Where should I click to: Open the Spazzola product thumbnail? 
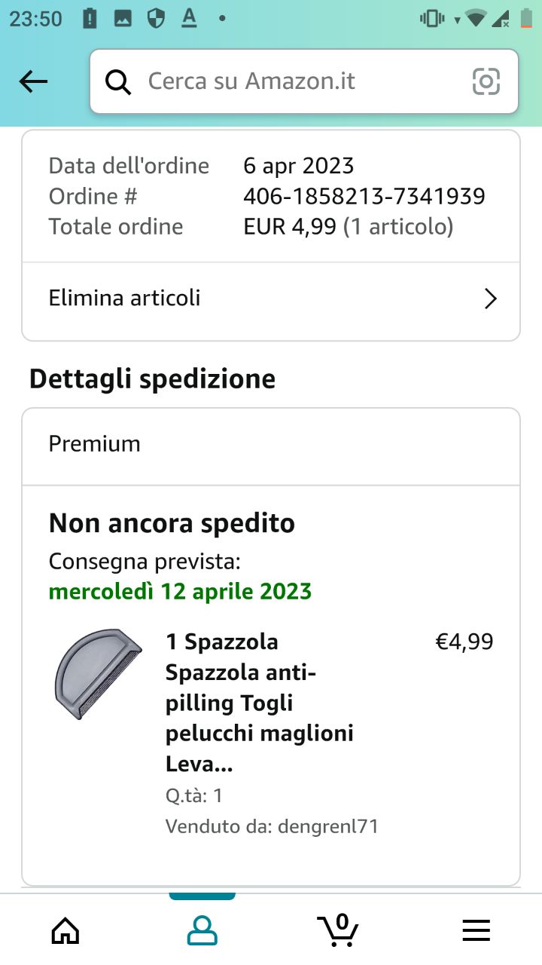(x=98, y=673)
